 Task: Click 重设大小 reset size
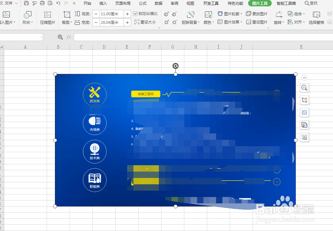pyautogui.click(x=145, y=22)
